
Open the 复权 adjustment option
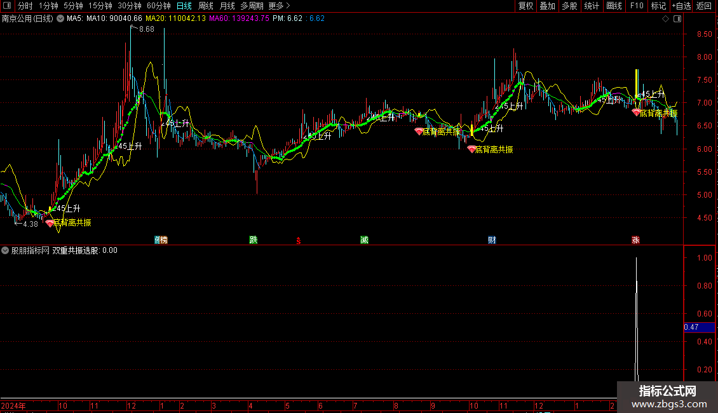pos(525,6)
